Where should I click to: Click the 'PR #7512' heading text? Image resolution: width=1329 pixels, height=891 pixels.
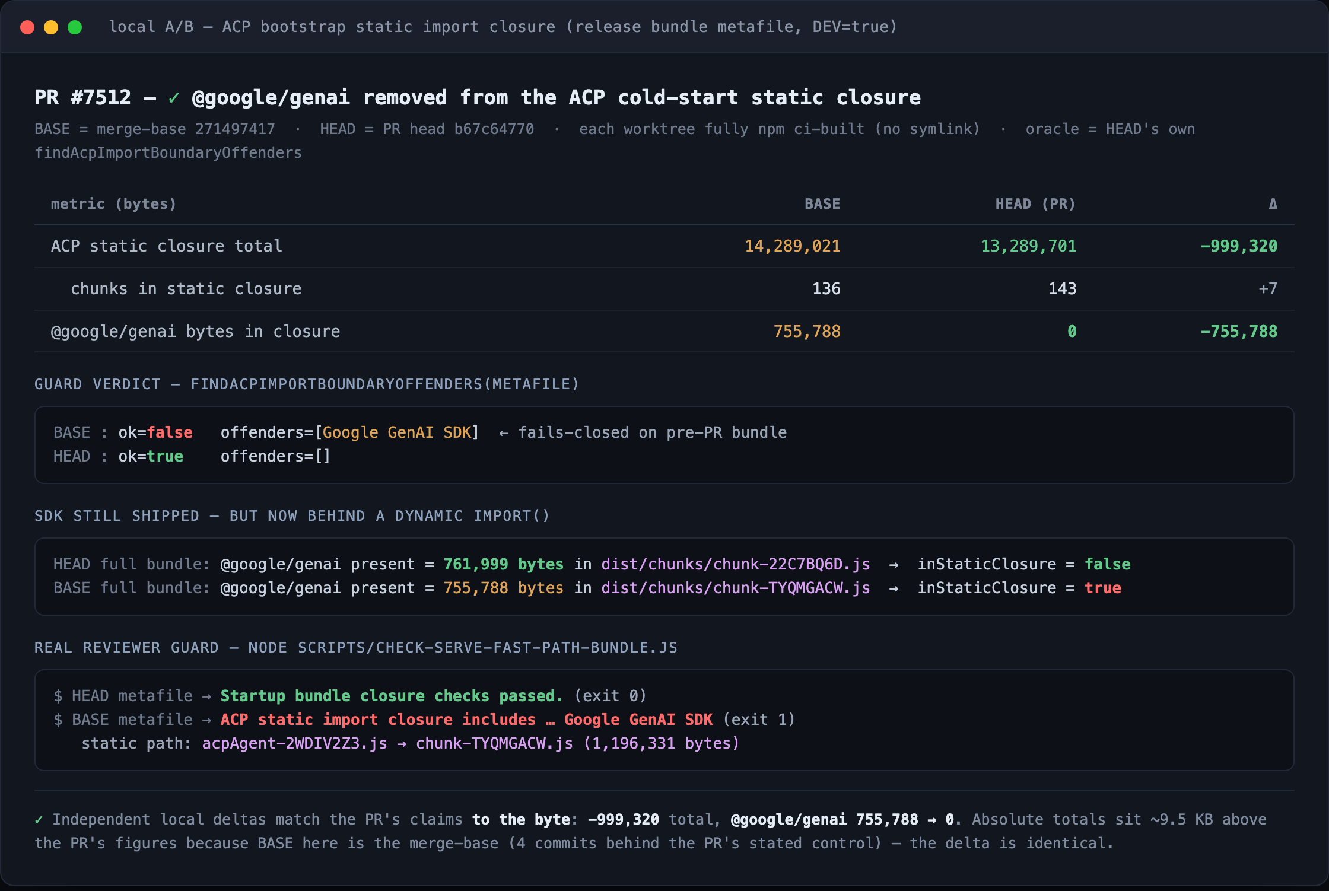click(x=82, y=97)
